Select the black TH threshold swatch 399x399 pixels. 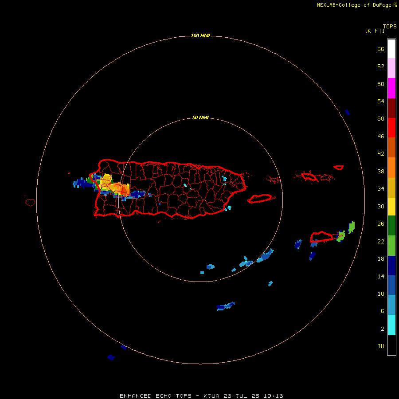coord(391,345)
